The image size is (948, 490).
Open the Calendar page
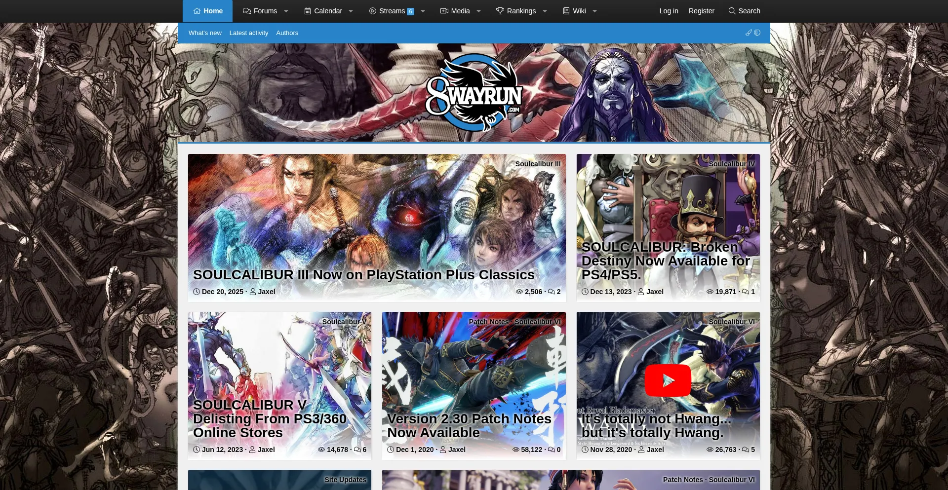coord(323,11)
